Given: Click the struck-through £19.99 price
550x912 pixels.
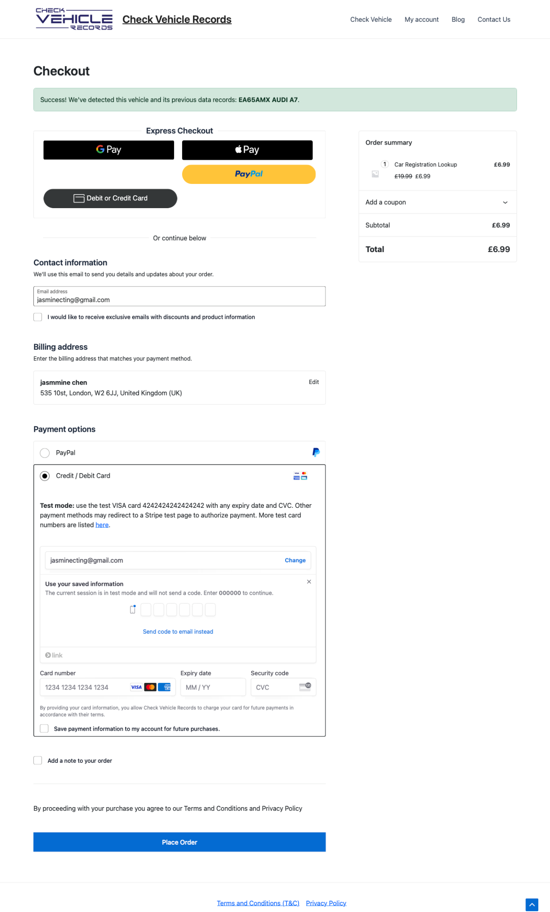Looking at the screenshot, I should tap(403, 176).
